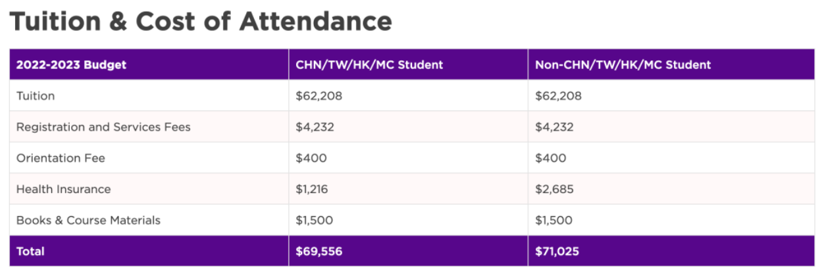Click the Tuition & Cost of Attendance heading
The height and width of the screenshot is (270, 818).
tap(201, 22)
